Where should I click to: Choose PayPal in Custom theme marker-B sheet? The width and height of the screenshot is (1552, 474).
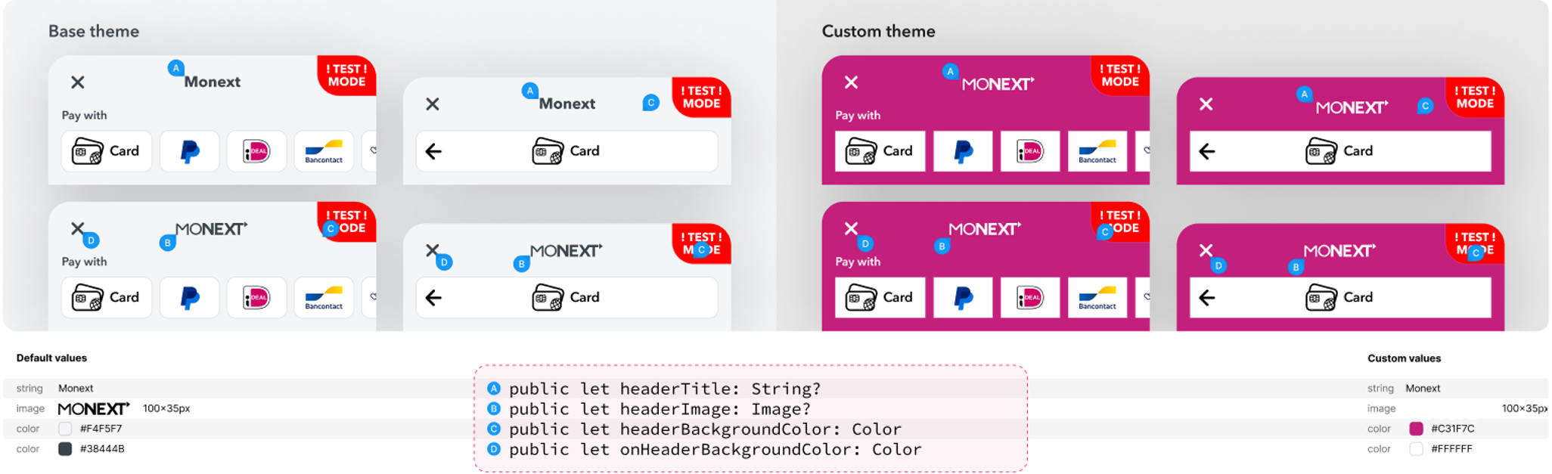click(964, 298)
